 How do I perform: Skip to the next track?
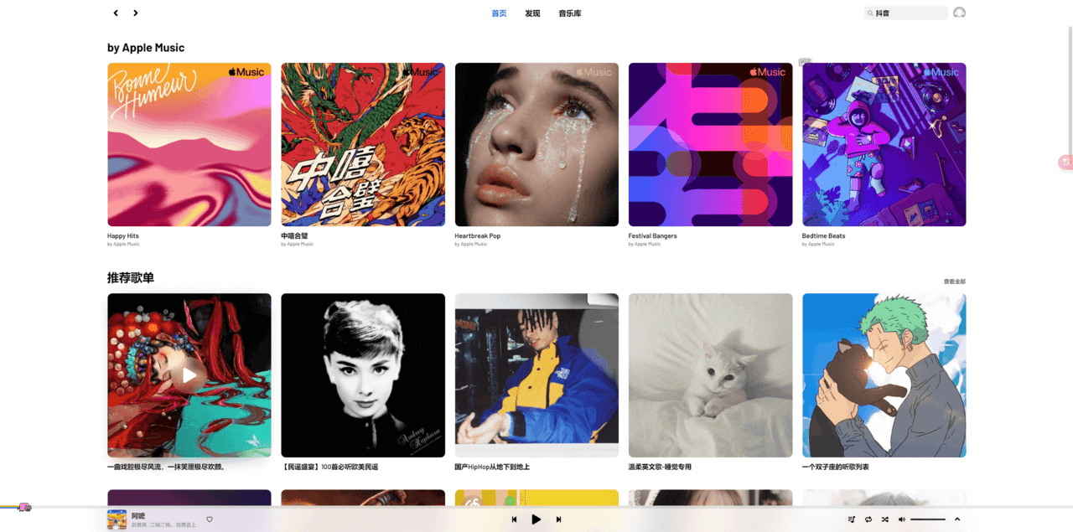click(x=558, y=519)
